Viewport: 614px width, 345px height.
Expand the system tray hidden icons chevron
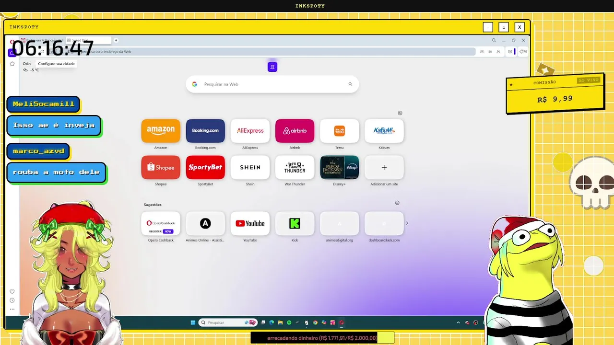pyautogui.click(x=458, y=322)
